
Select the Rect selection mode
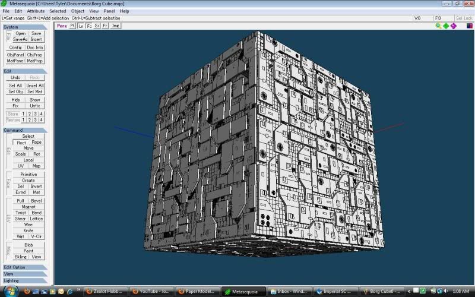[x=21, y=142]
